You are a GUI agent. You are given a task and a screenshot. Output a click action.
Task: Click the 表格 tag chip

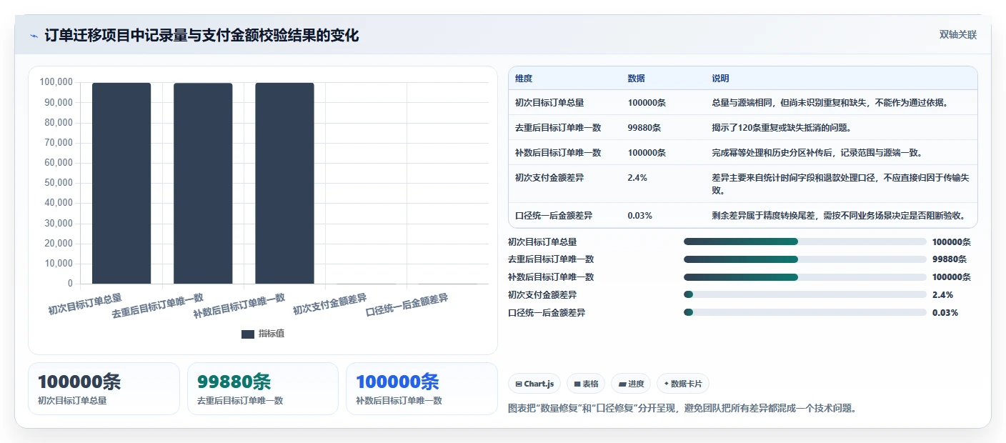pyautogui.click(x=586, y=384)
